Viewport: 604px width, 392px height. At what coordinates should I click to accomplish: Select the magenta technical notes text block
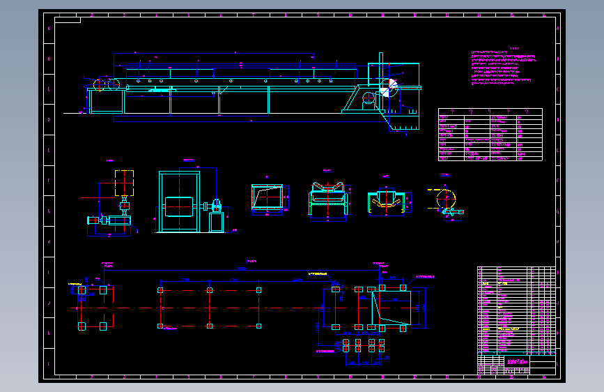503,68
